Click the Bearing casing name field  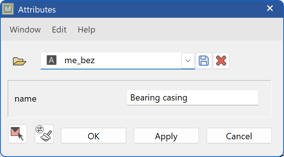coord(192,98)
